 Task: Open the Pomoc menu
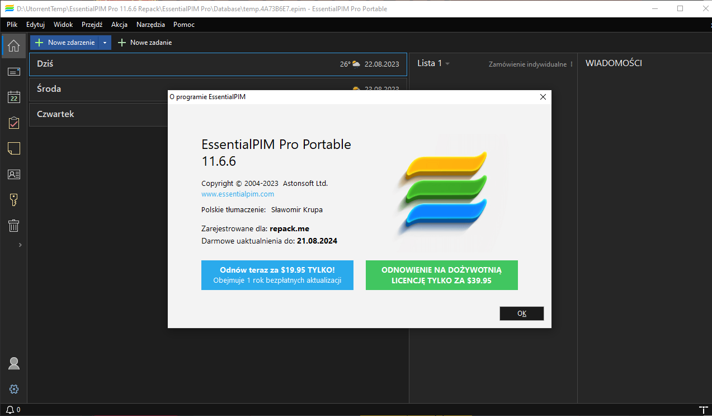pos(184,25)
